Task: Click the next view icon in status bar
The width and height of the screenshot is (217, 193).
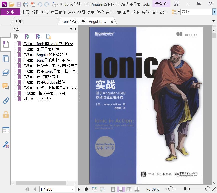Action: pos(103,189)
